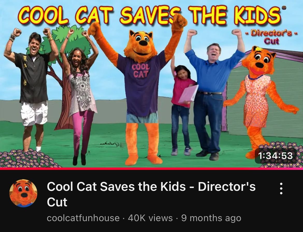
Task: Click the red watch progress bar below the thumbnail
Action: click(151, 169)
